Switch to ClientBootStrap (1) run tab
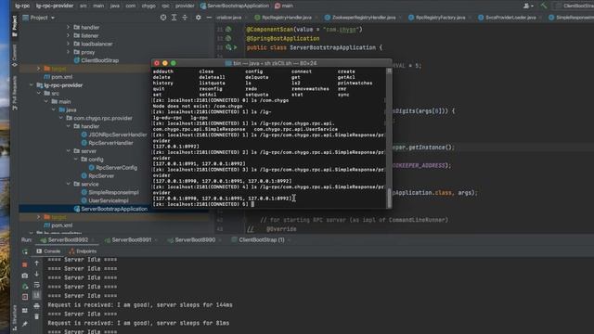The image size is (594, 334). (x=261, y=240)
